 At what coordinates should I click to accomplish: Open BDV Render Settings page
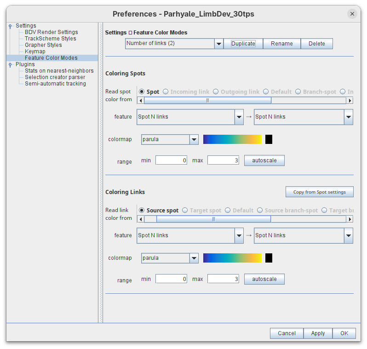coord(51,32)
